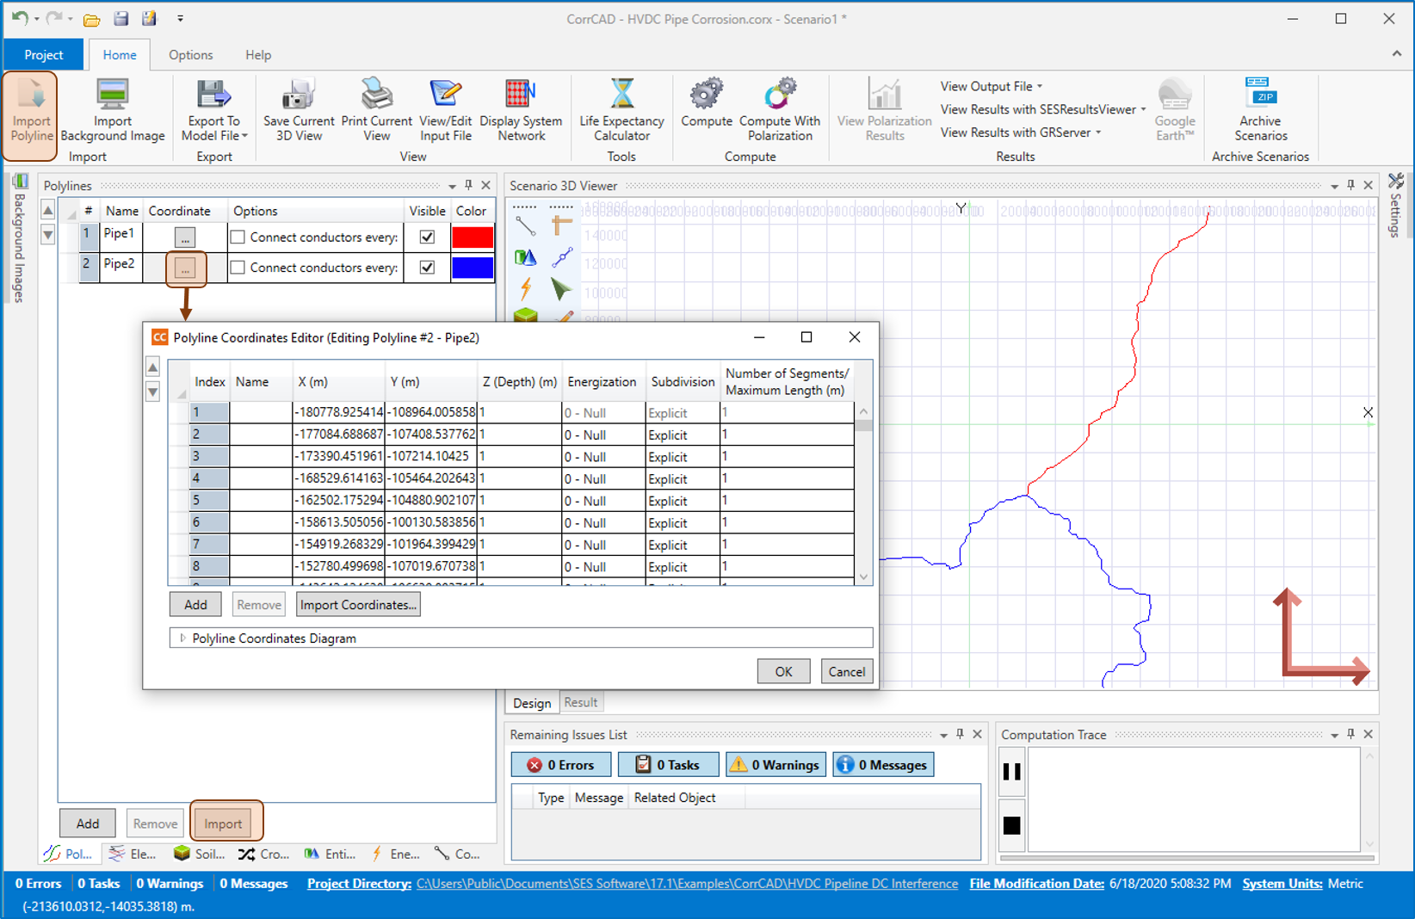Viewport: 1415px width, 919px height.
Task: Select the cylinder and cone entities tool
Action: [525, 257]
